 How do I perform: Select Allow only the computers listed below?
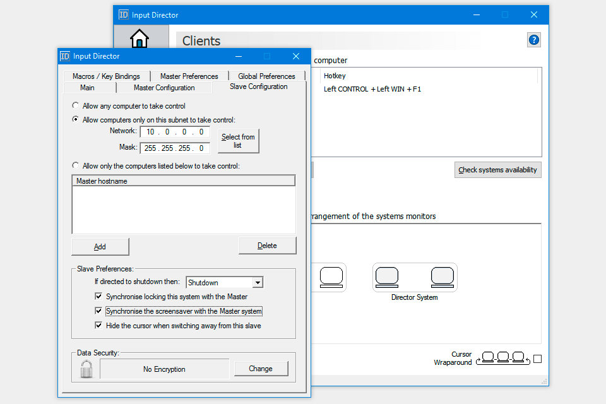click(75, 165)
